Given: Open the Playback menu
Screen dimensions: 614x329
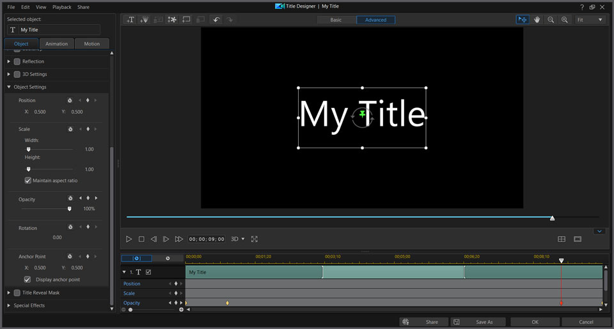Looking at the screenshot, I should point(62,7).
